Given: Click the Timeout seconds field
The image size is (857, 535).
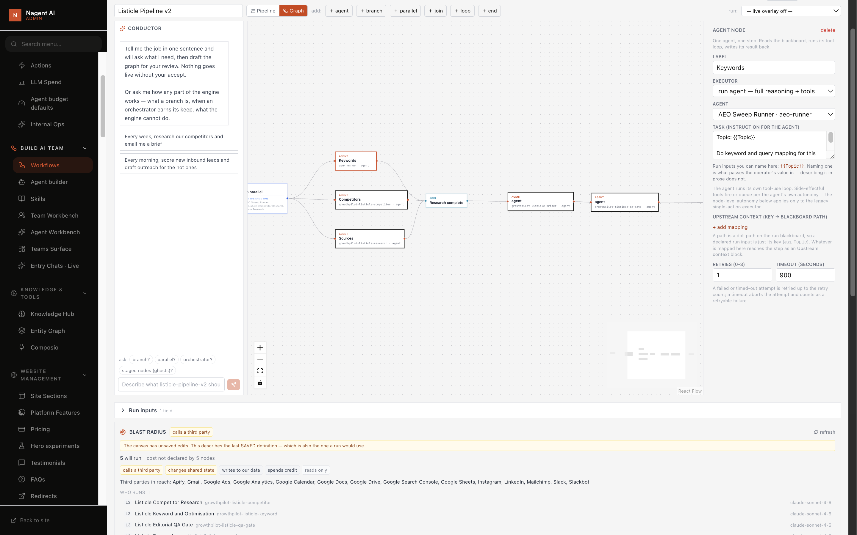Looking at the screenshot, I should coord(805,275).
